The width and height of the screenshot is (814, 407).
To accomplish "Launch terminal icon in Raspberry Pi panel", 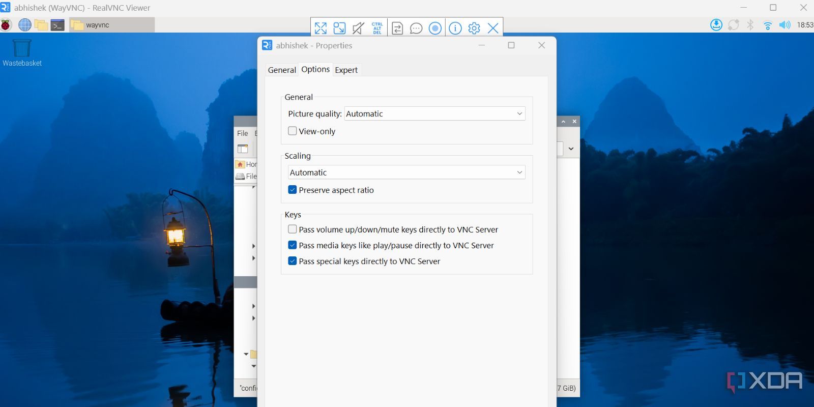I will (x=57, y=24).
